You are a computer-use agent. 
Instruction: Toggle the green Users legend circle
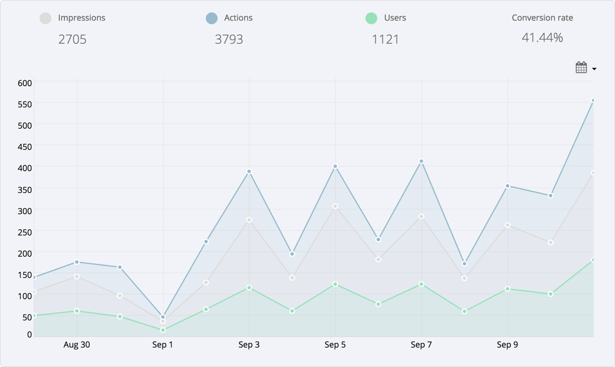click(x=371, y=18)
